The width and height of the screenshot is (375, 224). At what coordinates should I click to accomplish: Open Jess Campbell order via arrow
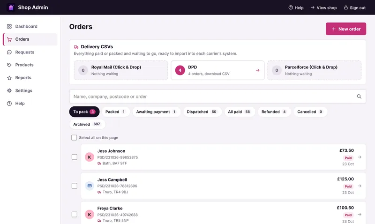360,186
